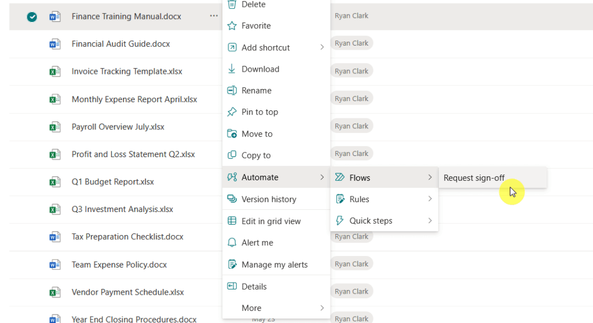Click Ryan Clark in Invoice Tracking Template row
Image resolution: width=593 pixels, height=323 pixels.
(x=352, y=71)
